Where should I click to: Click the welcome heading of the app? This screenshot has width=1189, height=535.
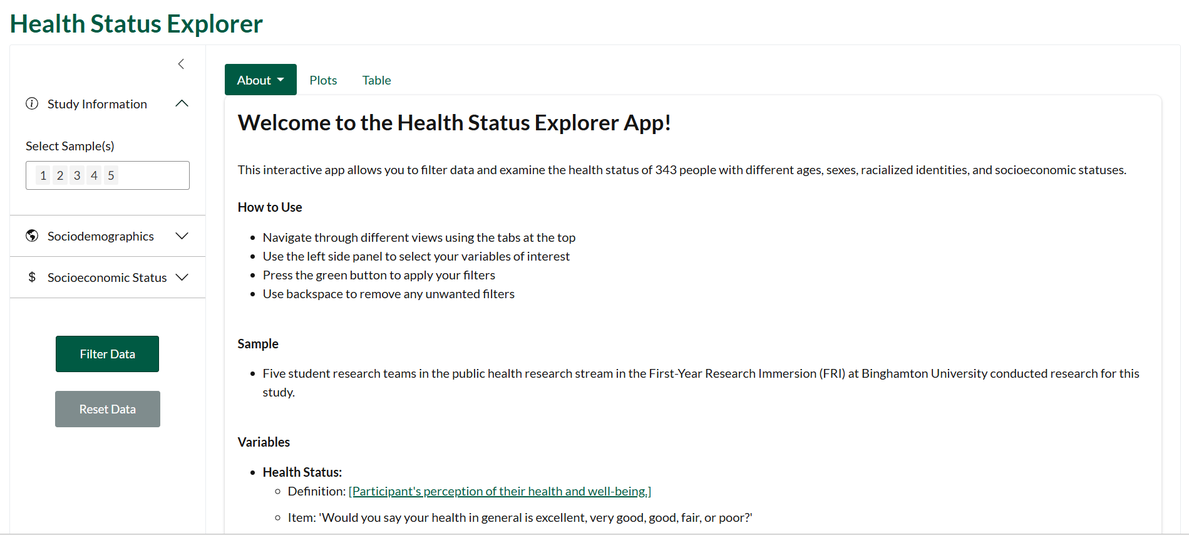click(455, 123)
